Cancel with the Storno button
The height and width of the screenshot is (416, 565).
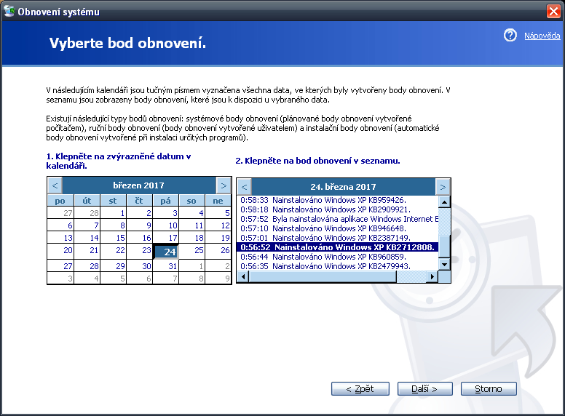pos(489,389)
